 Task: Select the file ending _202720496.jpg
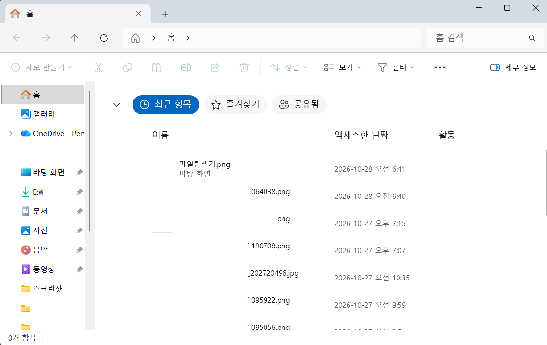click(x=273, y=273)
